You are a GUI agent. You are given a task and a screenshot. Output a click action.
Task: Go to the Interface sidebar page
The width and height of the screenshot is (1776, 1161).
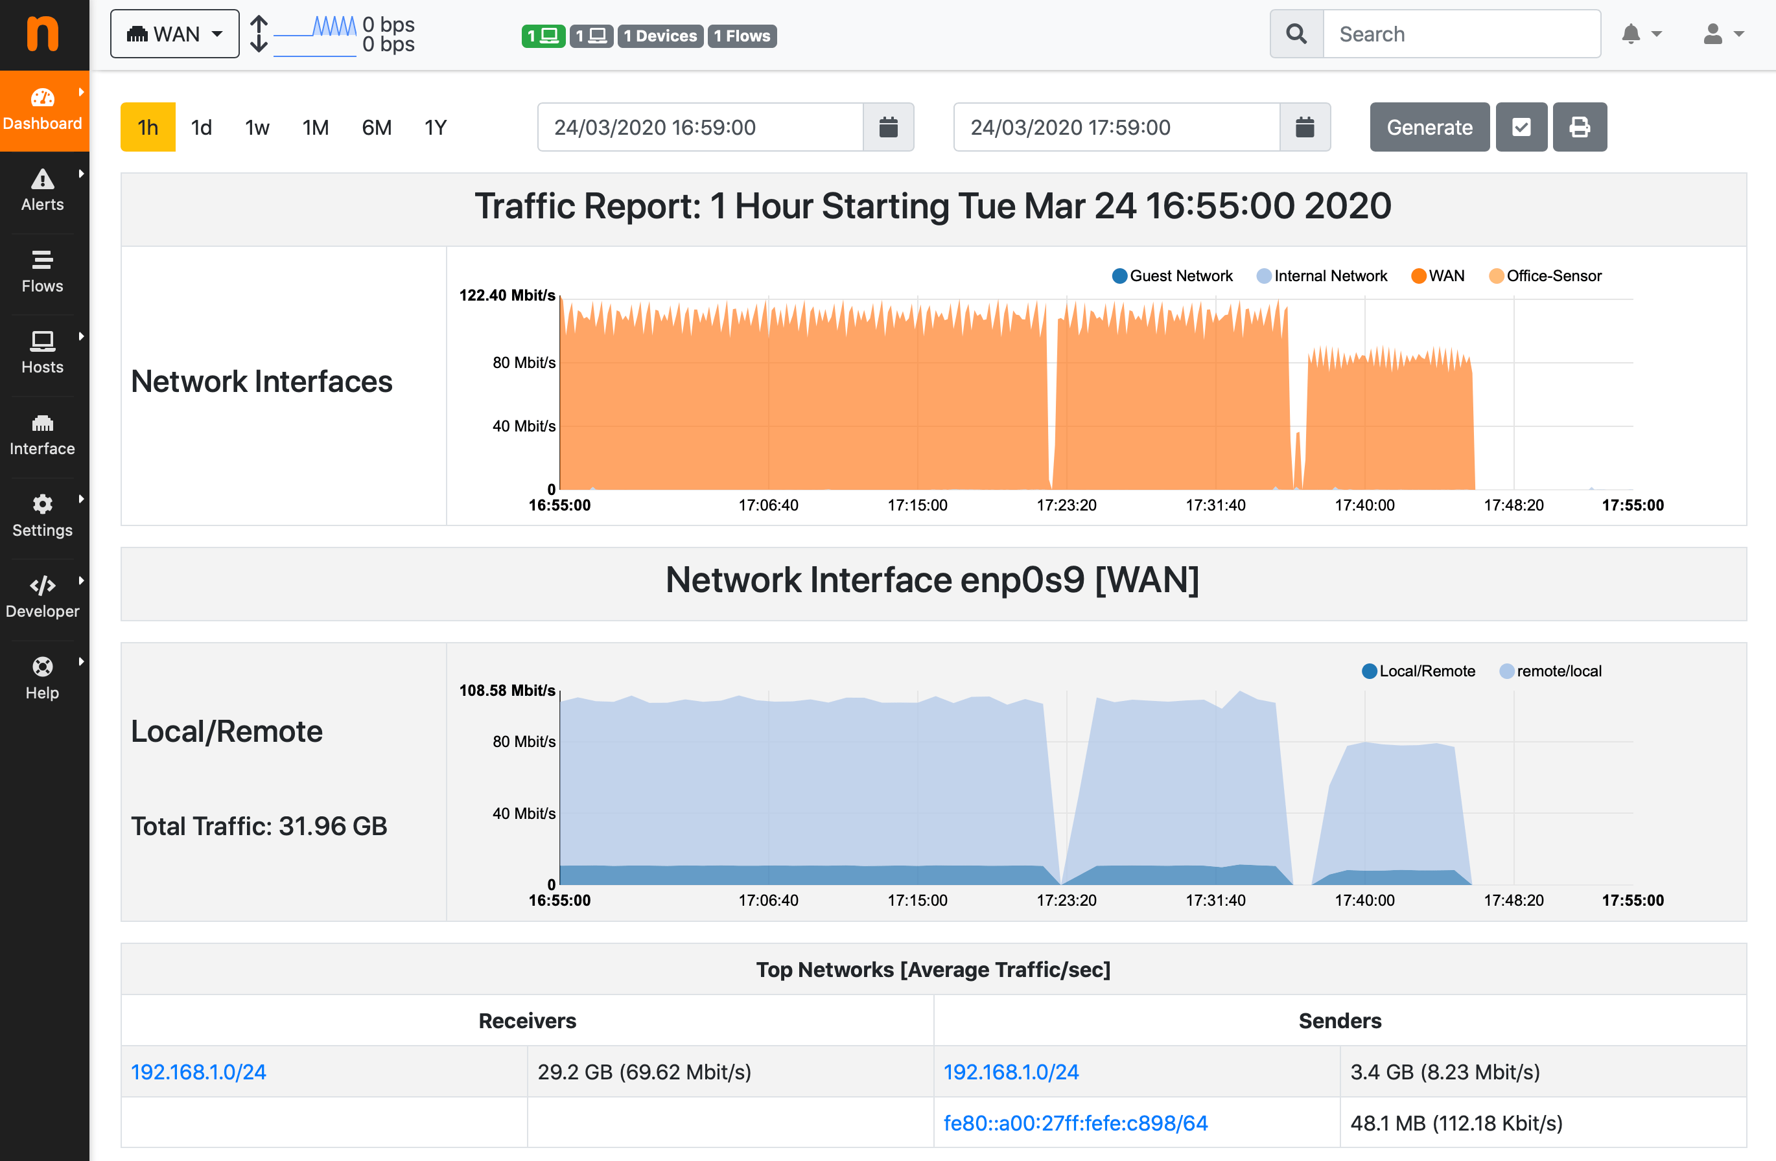[43, 434]
